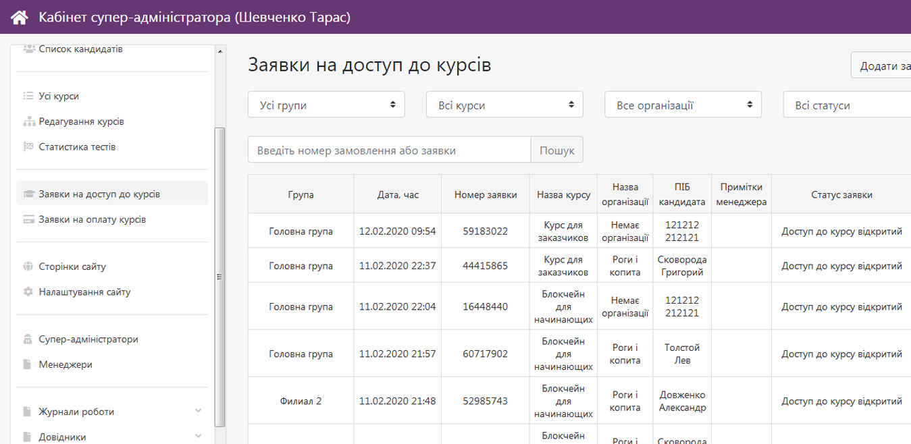The width and height of the screenshot is (911, 444).
Task: Open the Усі групи dropdown filter
Action: tap(326, 105)
